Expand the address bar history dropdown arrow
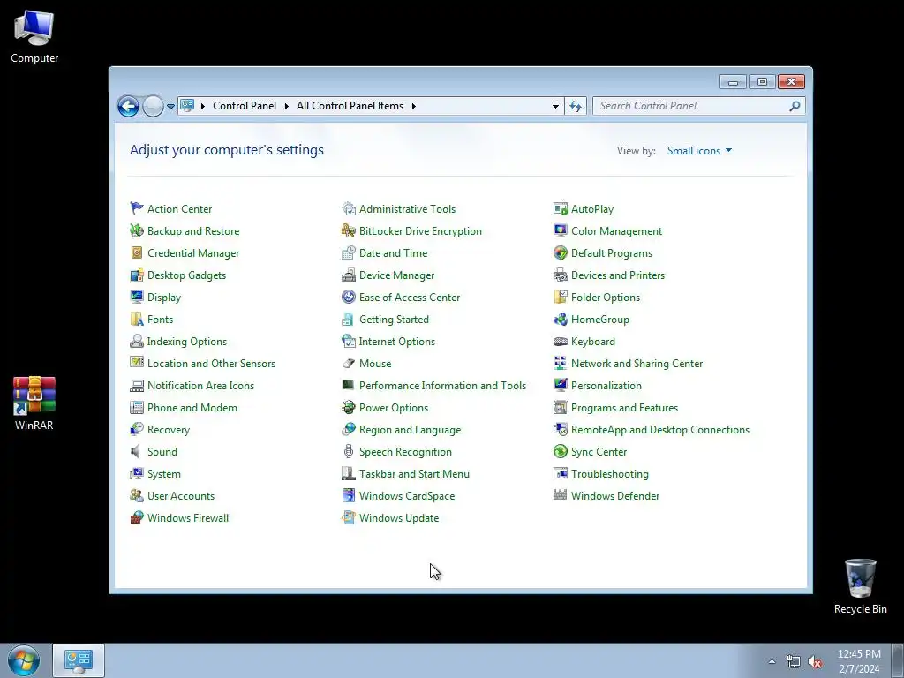Viewport: 904px width, 678px height. [x=555, y=106]
